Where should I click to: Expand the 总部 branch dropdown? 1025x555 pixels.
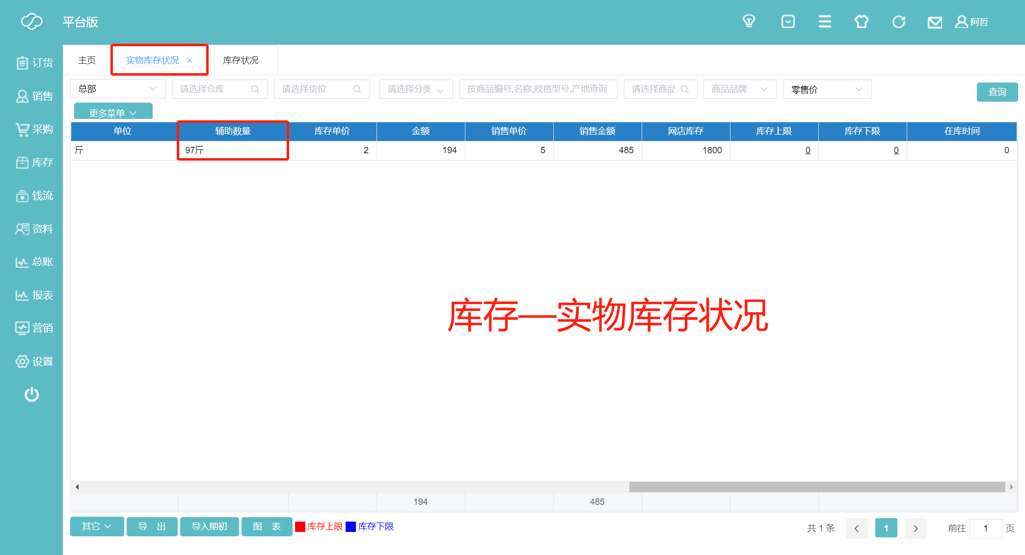tap(117, 89)
